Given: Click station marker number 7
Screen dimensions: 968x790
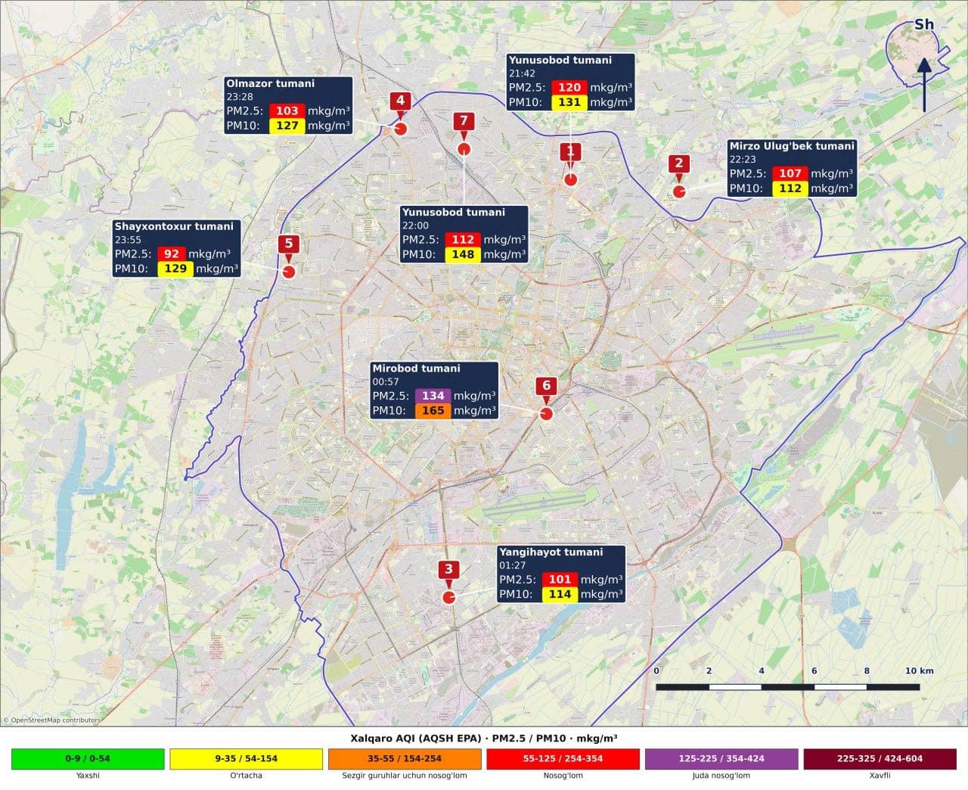Looking at the screenshot, I should coord(464,122).
